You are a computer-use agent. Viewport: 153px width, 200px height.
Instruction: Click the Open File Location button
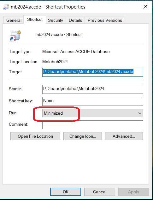(35, 136)
